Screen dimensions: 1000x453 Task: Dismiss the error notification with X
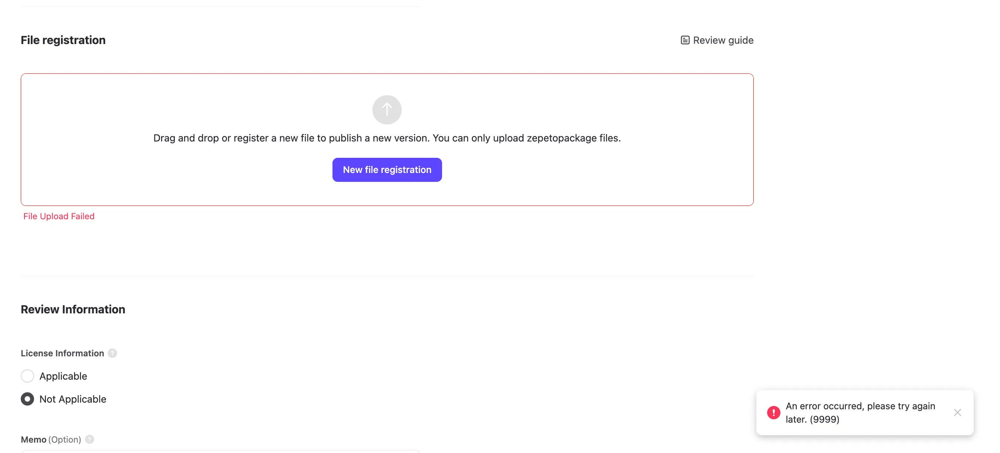[x=957, y=412]
